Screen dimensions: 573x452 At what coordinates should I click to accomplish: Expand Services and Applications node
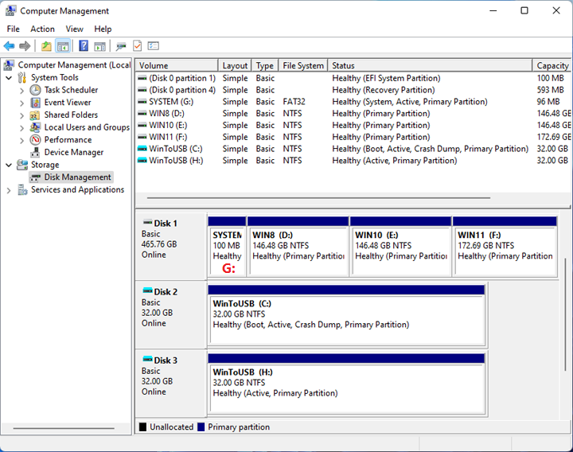pyautogui.click(x=9, y=190)
